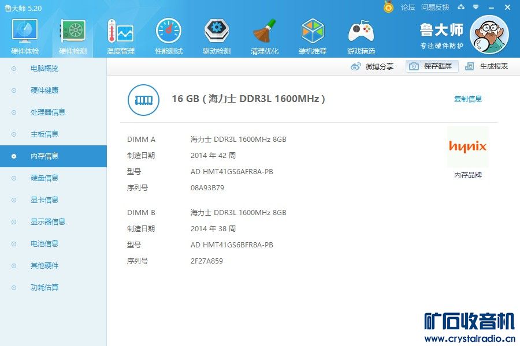Image resolution: width=520 pixels, height=346 pixels.
Task: Open the dropdown menu arrow in title bar
Action: click(x=476, y=7)
